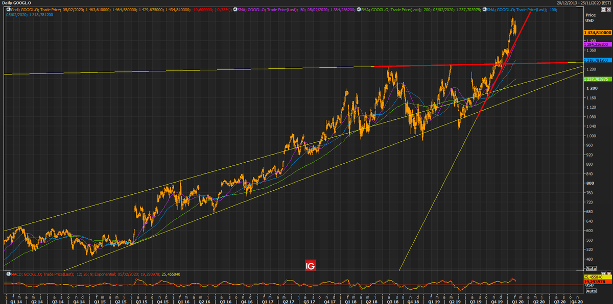613x304 pixels.
Task: Click the Q1 18 time axis label
Action: point(351,301)
